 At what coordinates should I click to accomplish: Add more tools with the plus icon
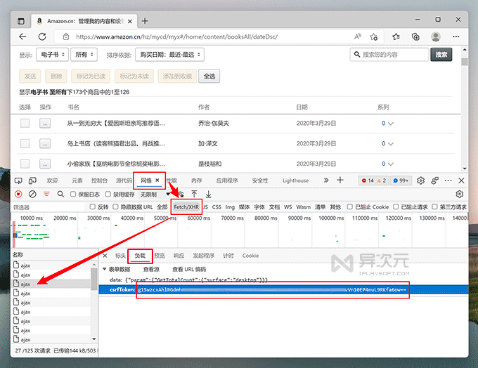pyautogui.click(x=340, y=180)
